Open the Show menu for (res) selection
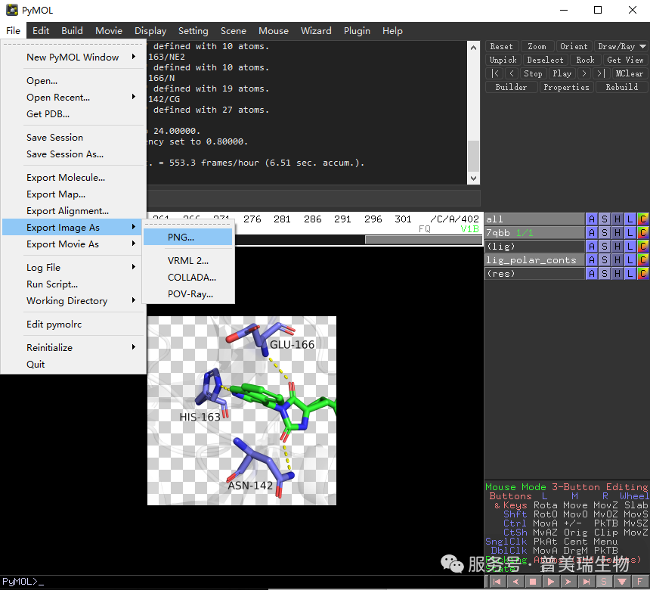The width and height of the screenshot is (650, 590). click(x=605, y=274)
